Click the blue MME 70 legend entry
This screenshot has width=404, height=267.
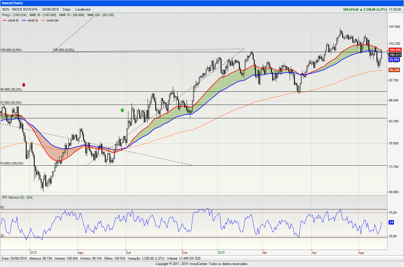coord(30,21)
